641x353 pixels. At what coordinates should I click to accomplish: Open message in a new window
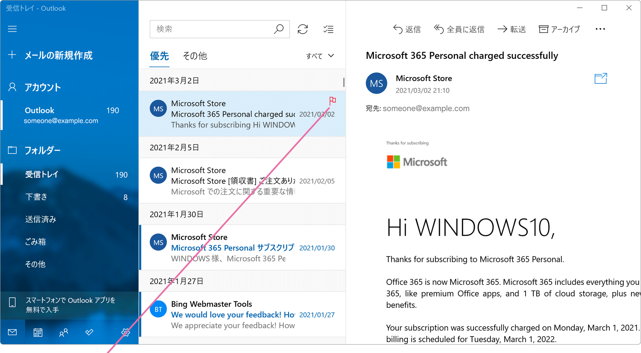(x=601, y=79)
